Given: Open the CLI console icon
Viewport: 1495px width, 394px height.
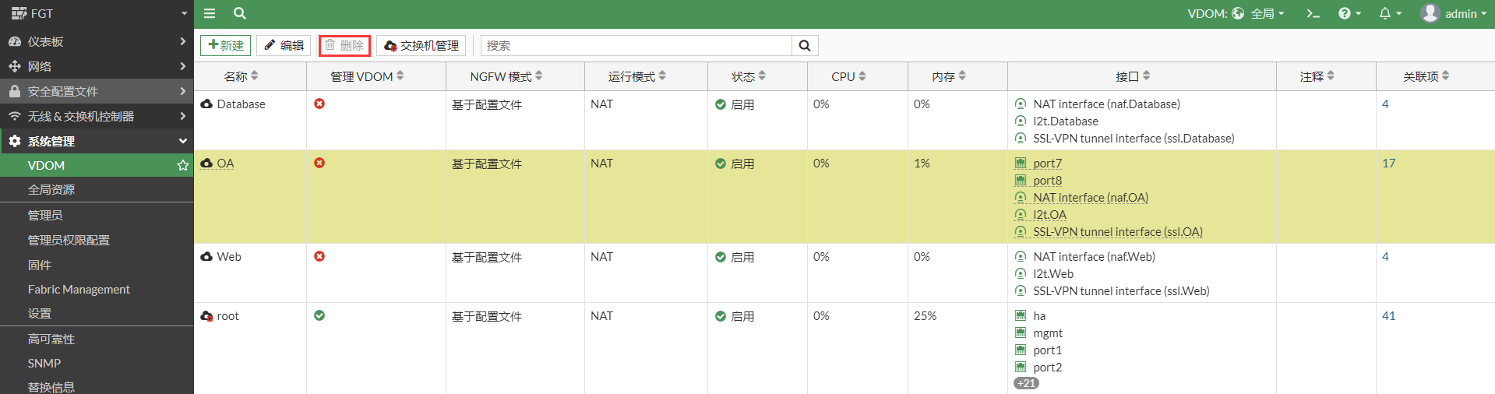Looking at the screenshot, I should [x=1313, y=13].
